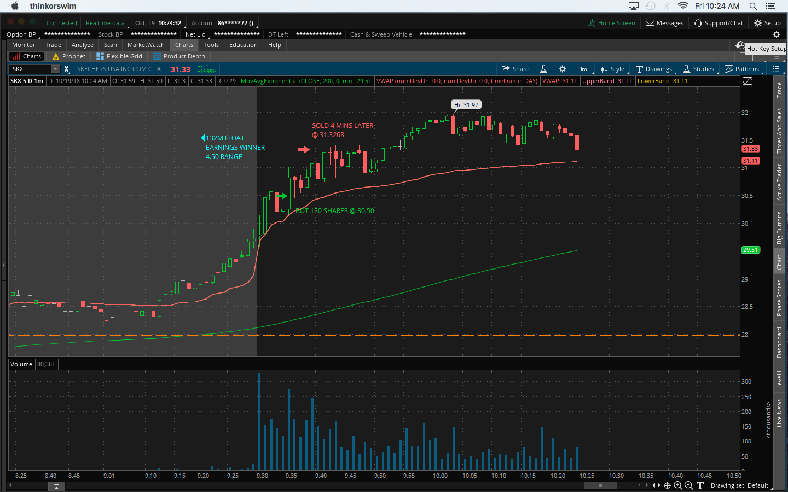Open the chart Style menu
Image resolution: width=788 pixels, height=492 pixels.
click(613, 69)
